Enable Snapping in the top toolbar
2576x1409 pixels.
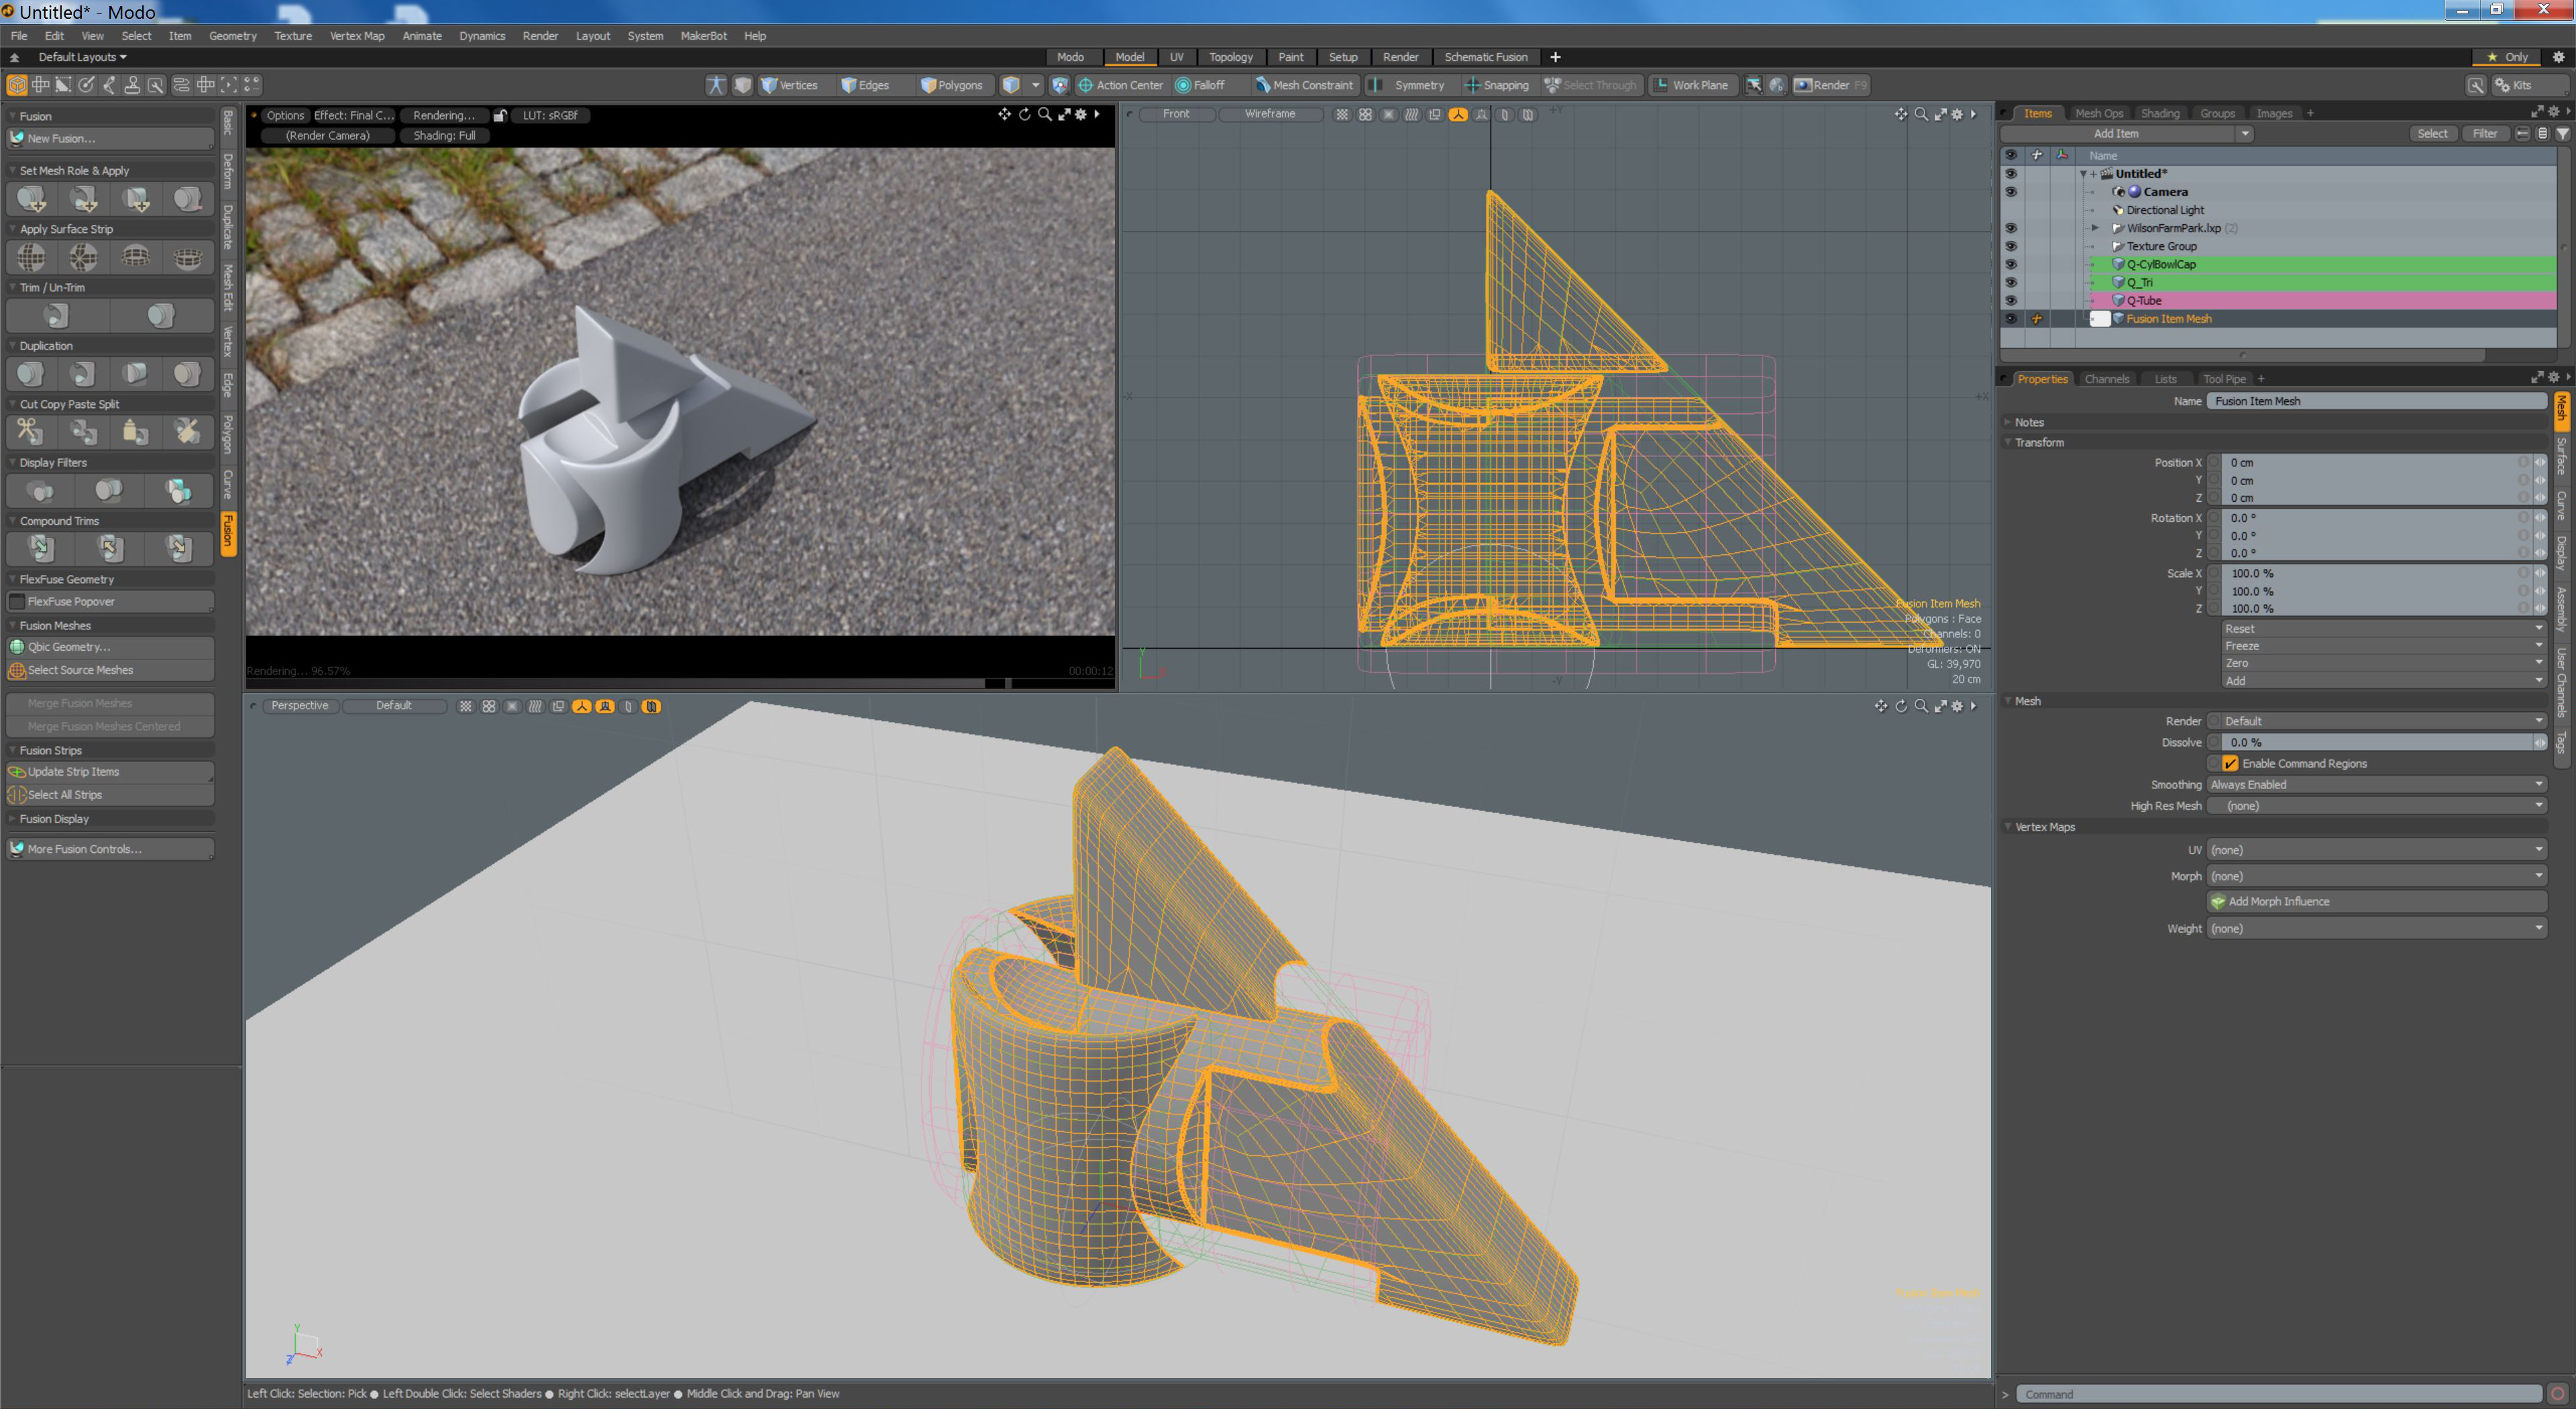click(1496, 85)
